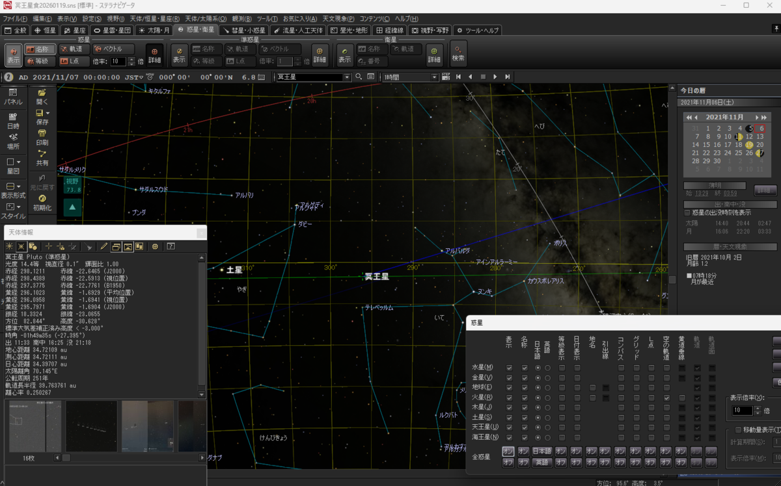
Task: Click 全惑星 英語 button
Action: click(542, 463)
